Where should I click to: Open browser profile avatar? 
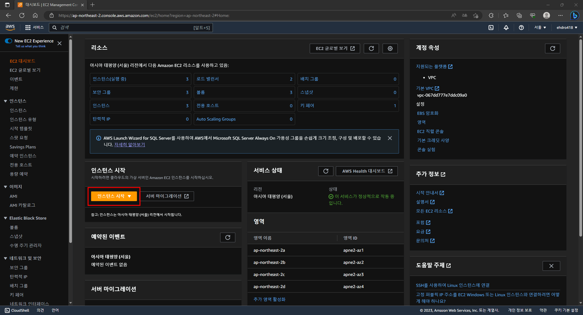click(x=547, y=15)
